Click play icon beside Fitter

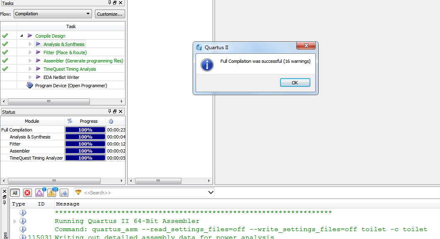pos(38,53)
